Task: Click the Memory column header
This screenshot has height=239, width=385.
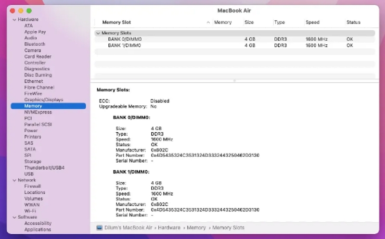Action: (x=223, y=22)
